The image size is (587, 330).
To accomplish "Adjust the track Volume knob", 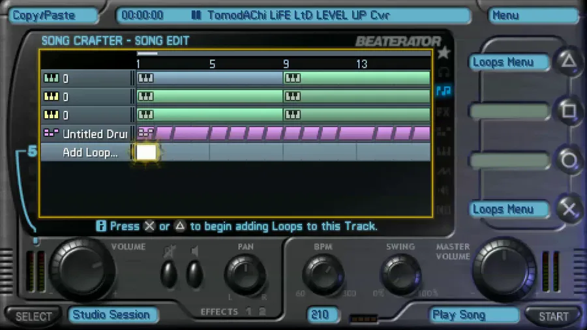I will pyautogui.click(x=82, y=268).
